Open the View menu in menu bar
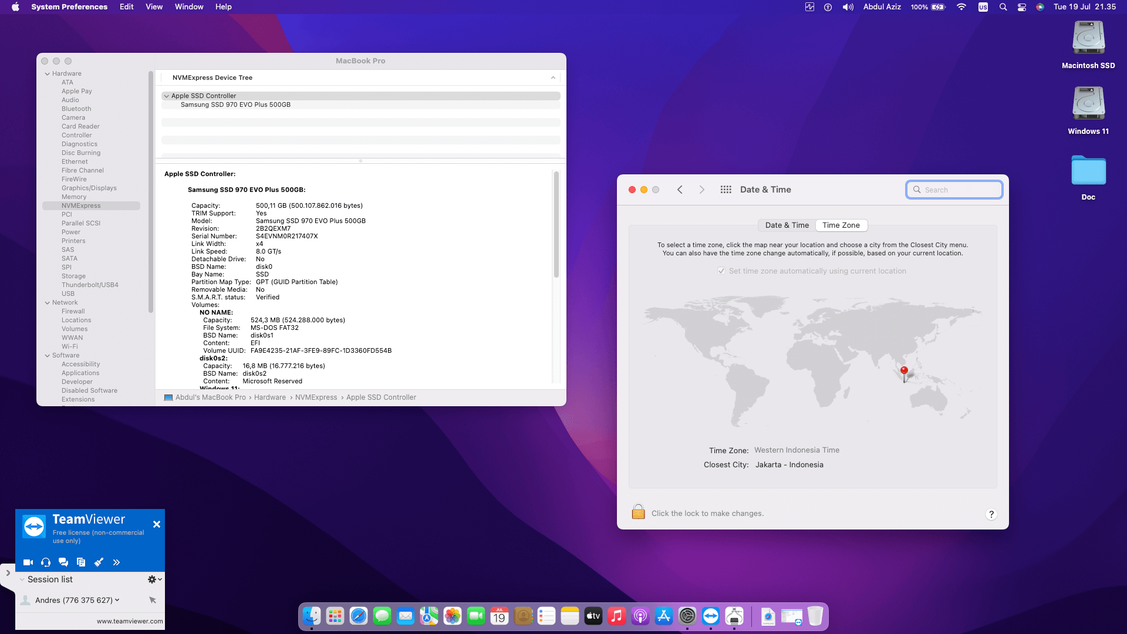The height and width of the screenshot is (634, 1127). [x=154, y=6]
